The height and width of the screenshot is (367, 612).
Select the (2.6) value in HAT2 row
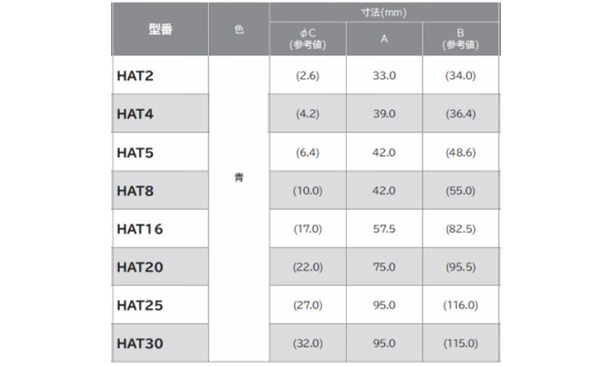(308, 76)
